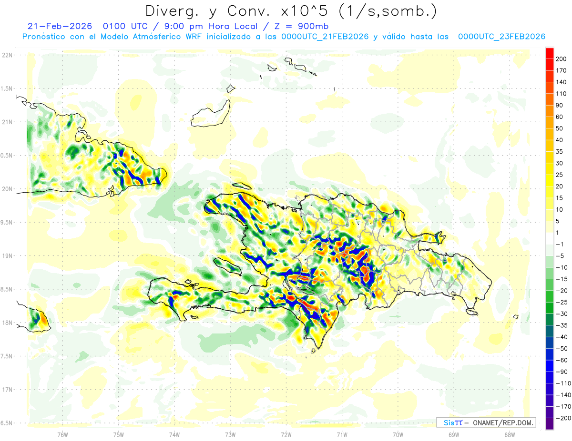
Task: Click the '69W' longitude label
Action: [454, 434]
